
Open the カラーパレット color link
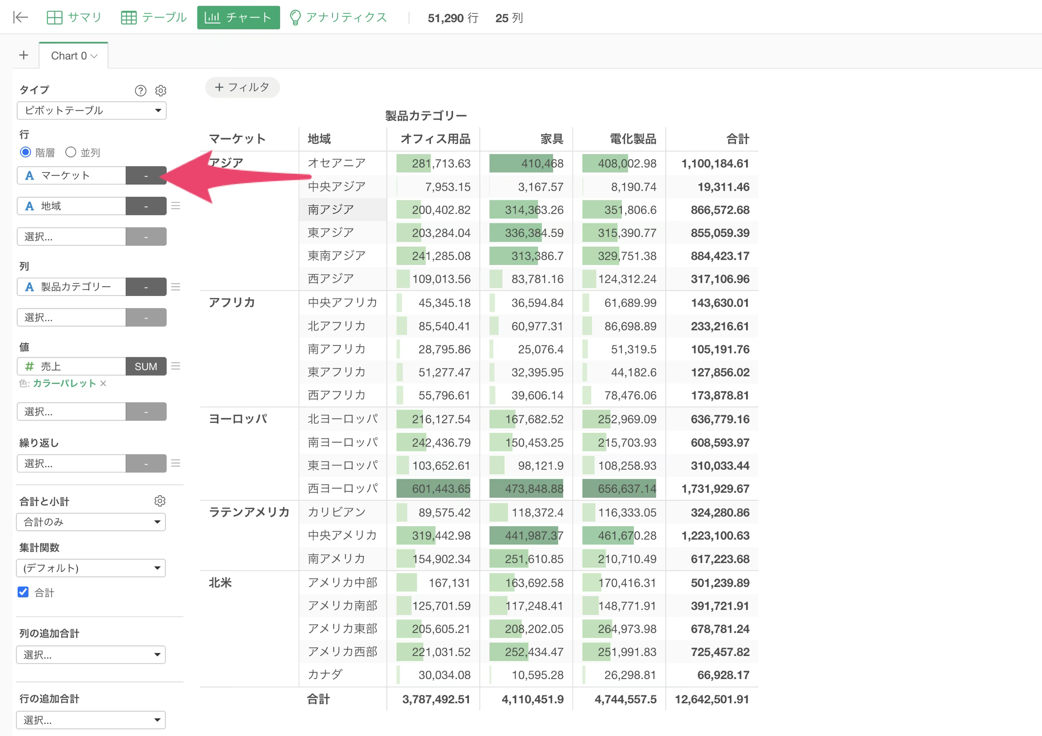[64, 384]
